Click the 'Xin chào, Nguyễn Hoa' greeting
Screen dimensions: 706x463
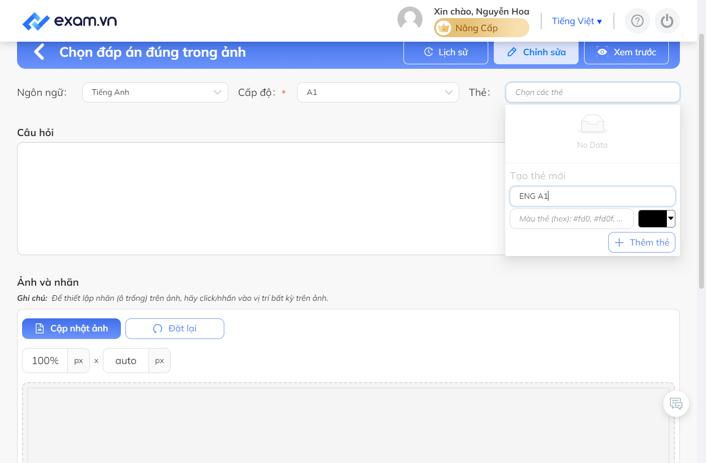(x=481, y=11)
